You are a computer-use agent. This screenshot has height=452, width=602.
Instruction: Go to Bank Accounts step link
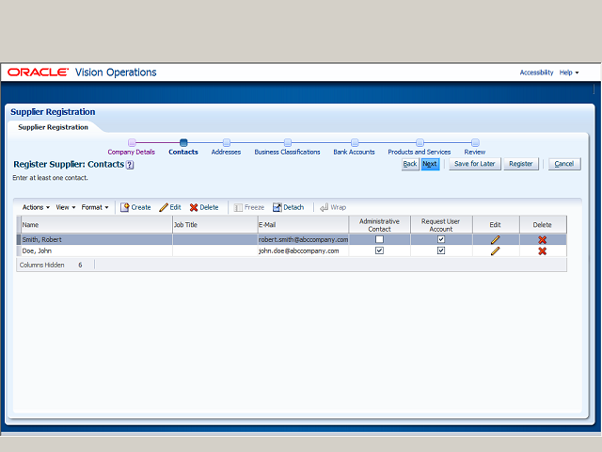coord(354,152)
